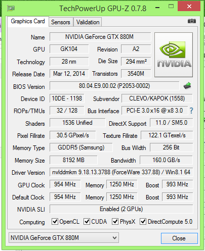The image size is (205, 251).
Task: Maximize the GPU-Z window
Action: [x=171, y=7]
